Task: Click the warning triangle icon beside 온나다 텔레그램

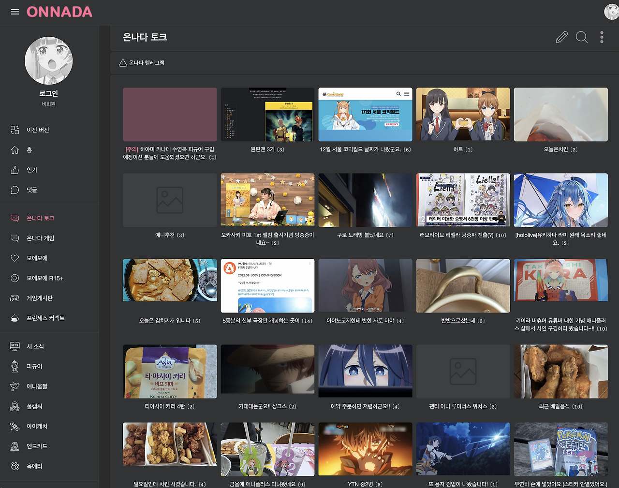Action: coord(123,63)
